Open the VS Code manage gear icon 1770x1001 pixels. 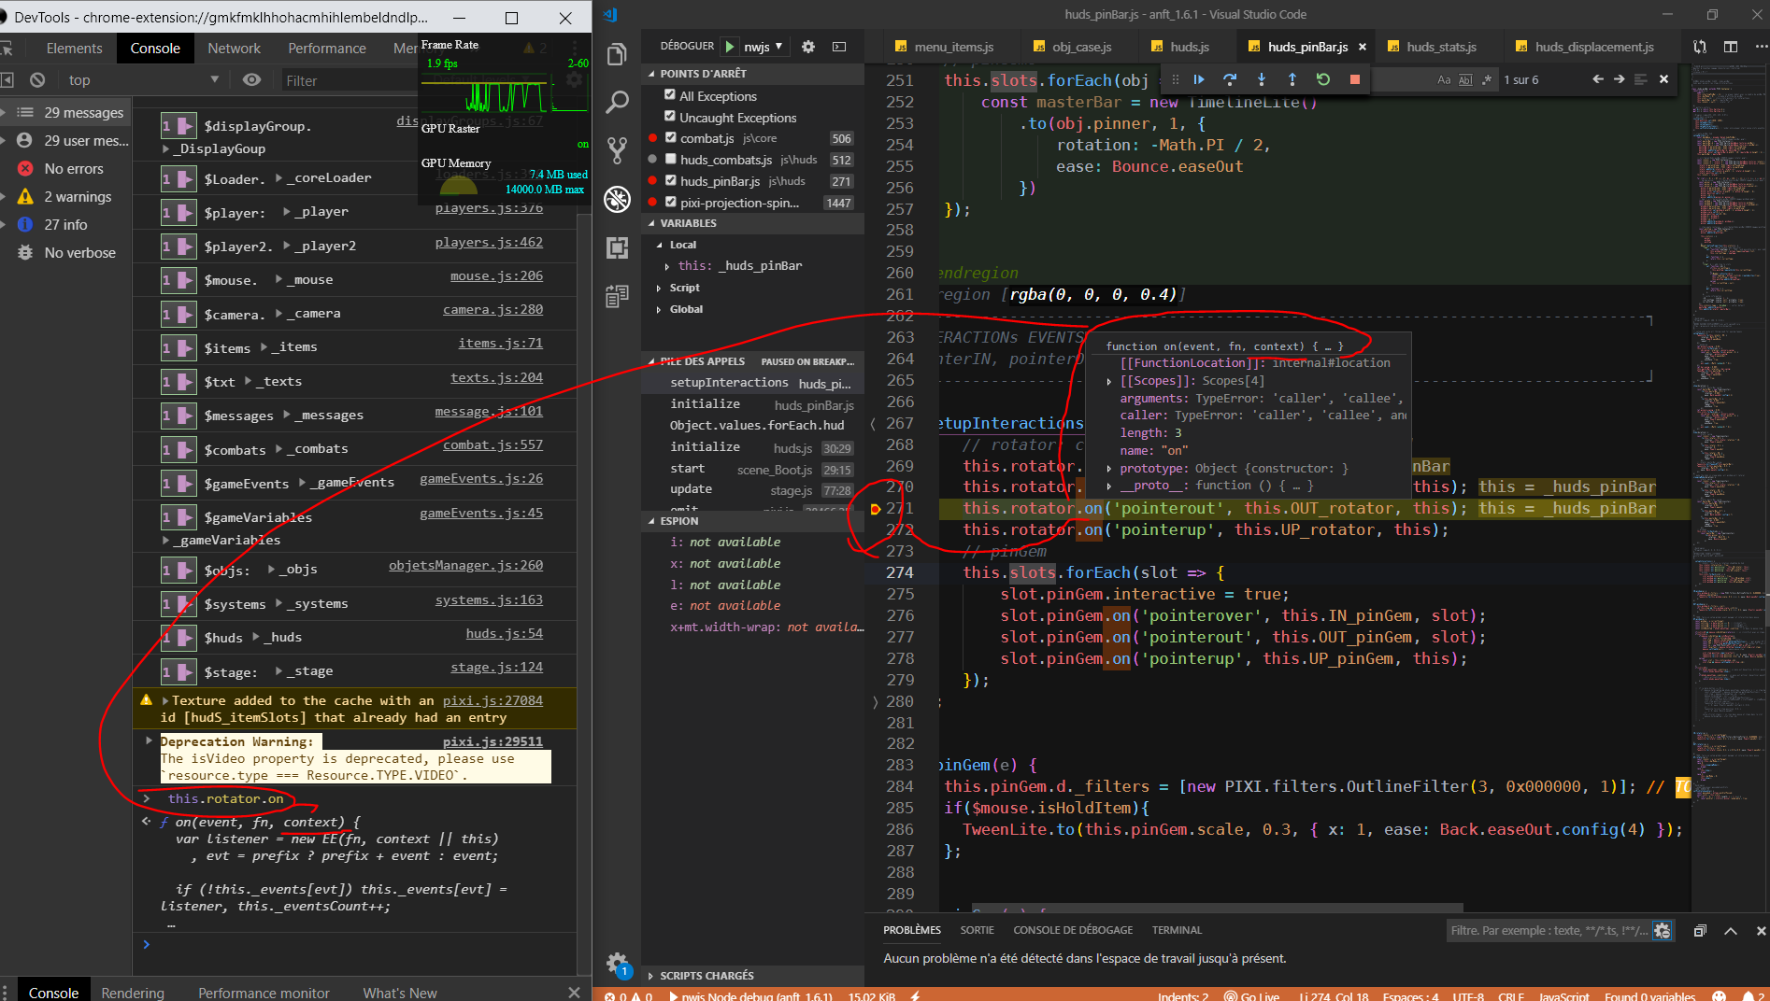[617, 963]
